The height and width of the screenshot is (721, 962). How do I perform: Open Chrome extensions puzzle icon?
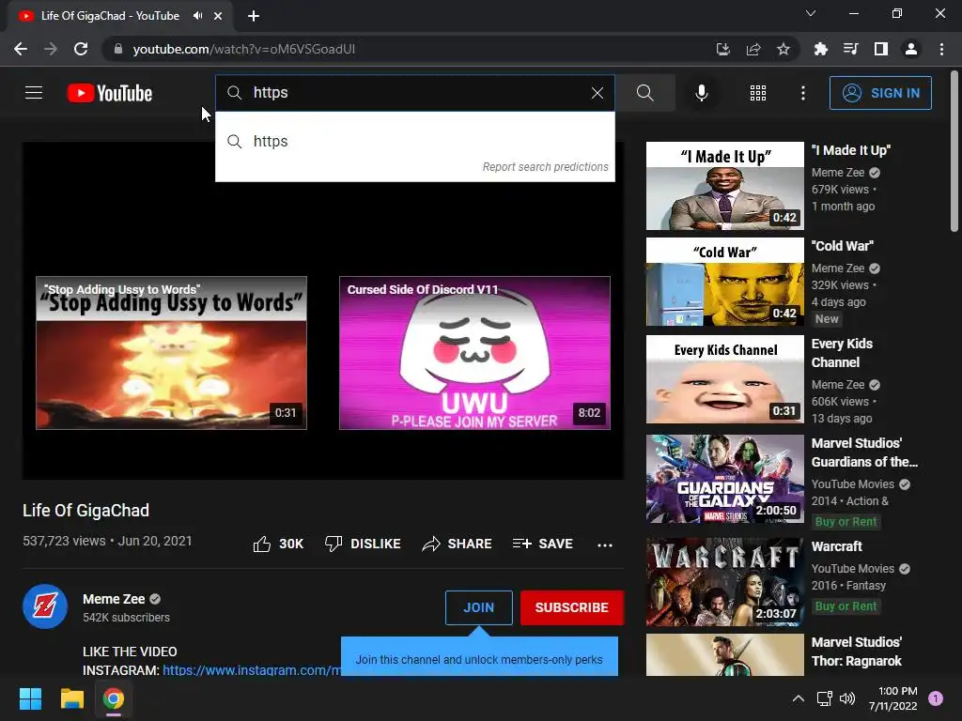coord(820,49)
